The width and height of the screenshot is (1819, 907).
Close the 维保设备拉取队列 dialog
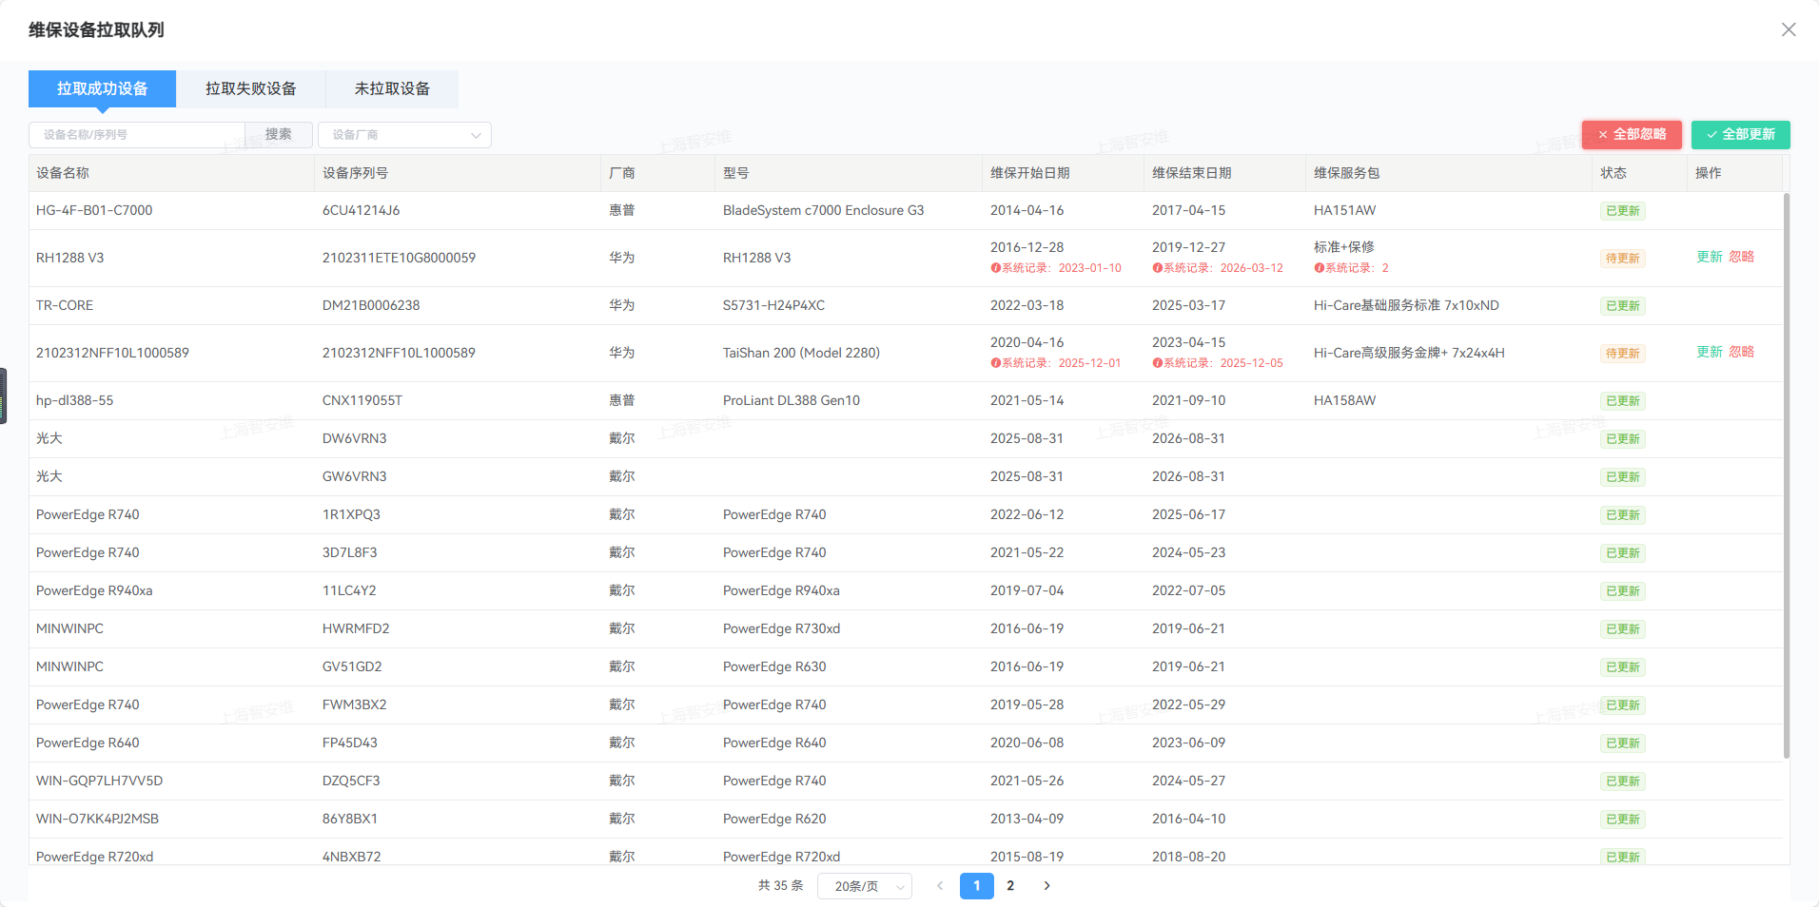pyautogui.click(x=1789, y=29)
